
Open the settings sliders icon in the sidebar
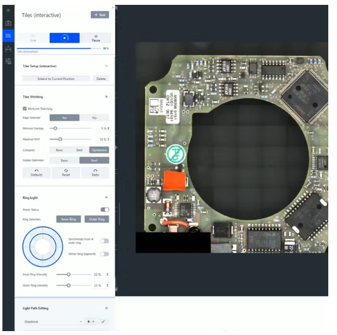8,61
